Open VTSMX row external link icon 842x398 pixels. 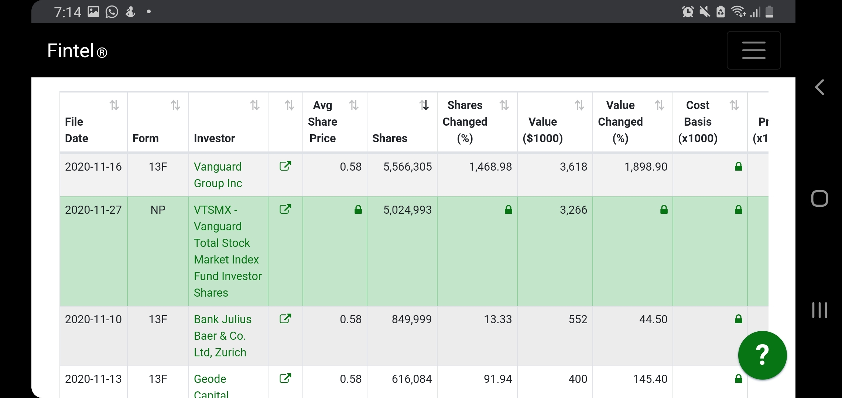tap(285, 209)
